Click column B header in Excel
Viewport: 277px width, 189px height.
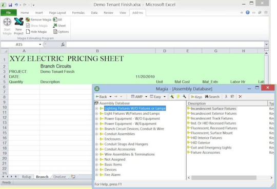[97, 51]
